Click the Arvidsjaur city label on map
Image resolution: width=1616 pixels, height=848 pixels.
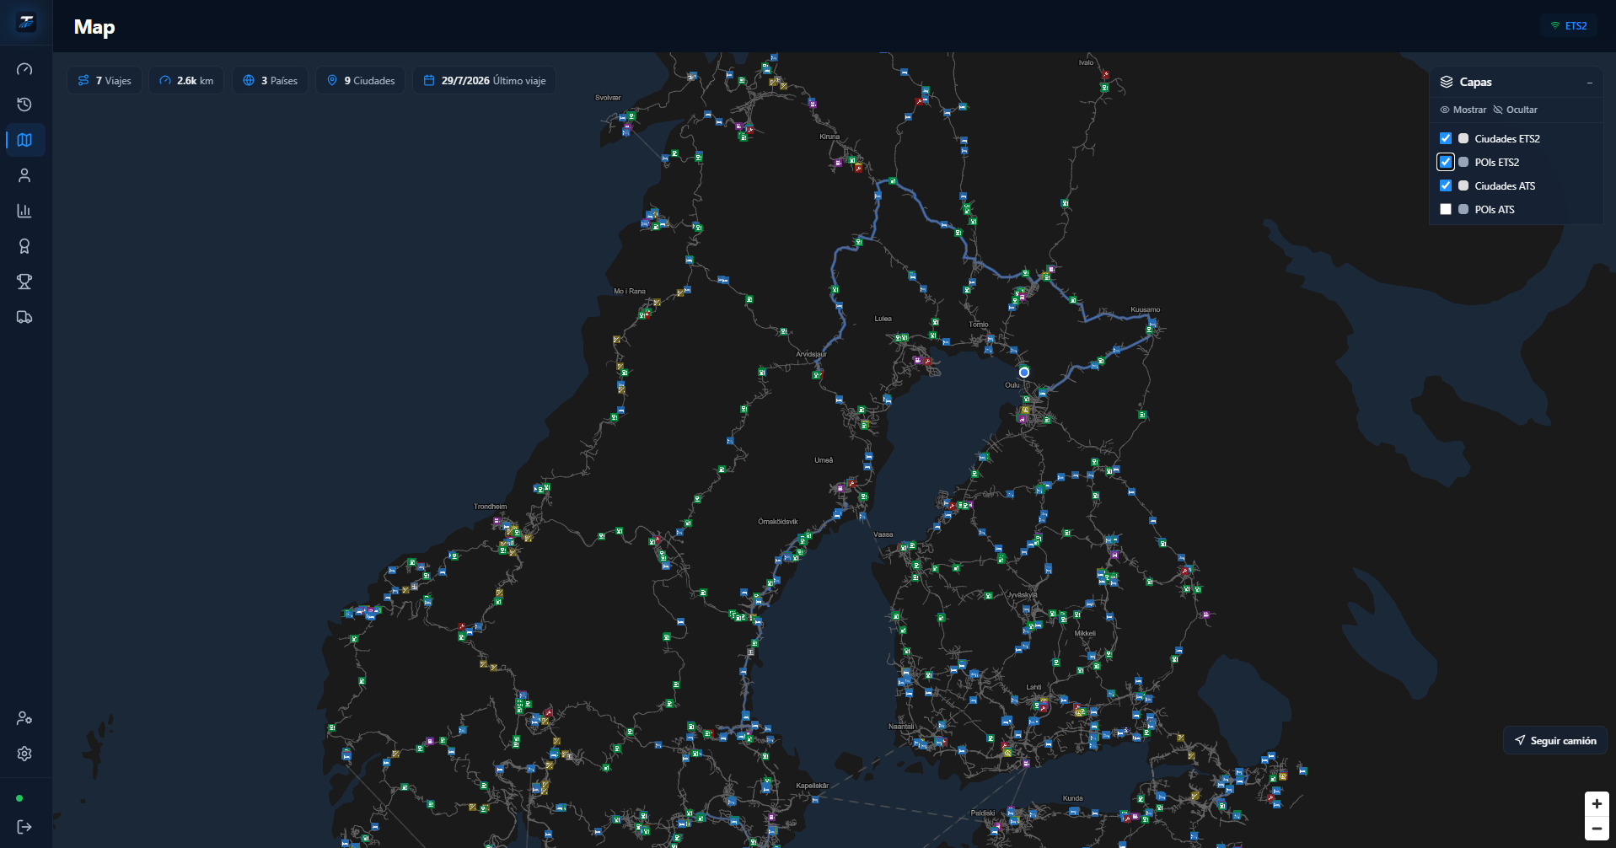[x=811, y=354]
